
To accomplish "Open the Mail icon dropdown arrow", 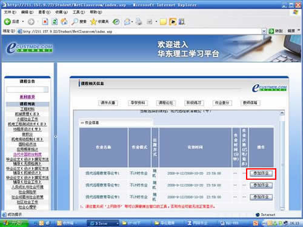I will tap(132, 22).
